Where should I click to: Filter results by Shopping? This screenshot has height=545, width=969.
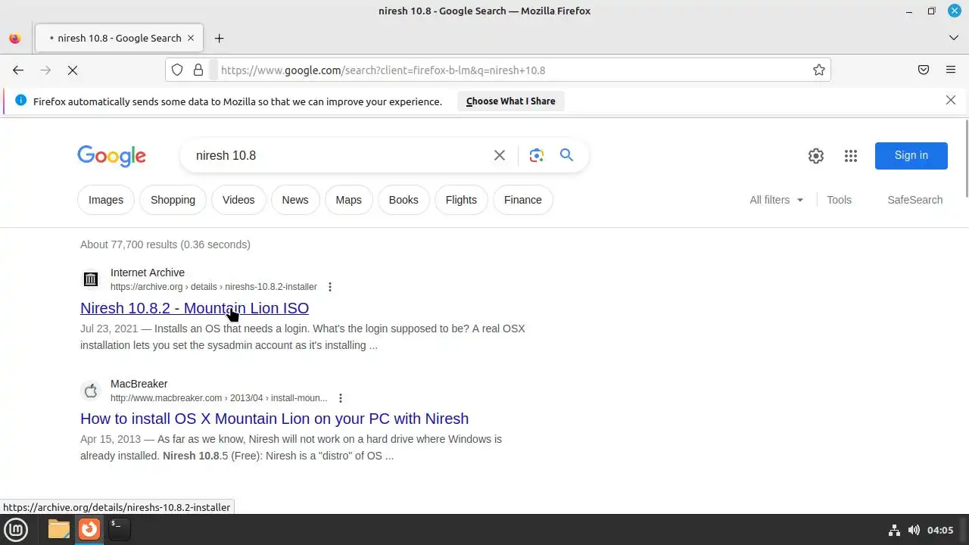(173, 200)
